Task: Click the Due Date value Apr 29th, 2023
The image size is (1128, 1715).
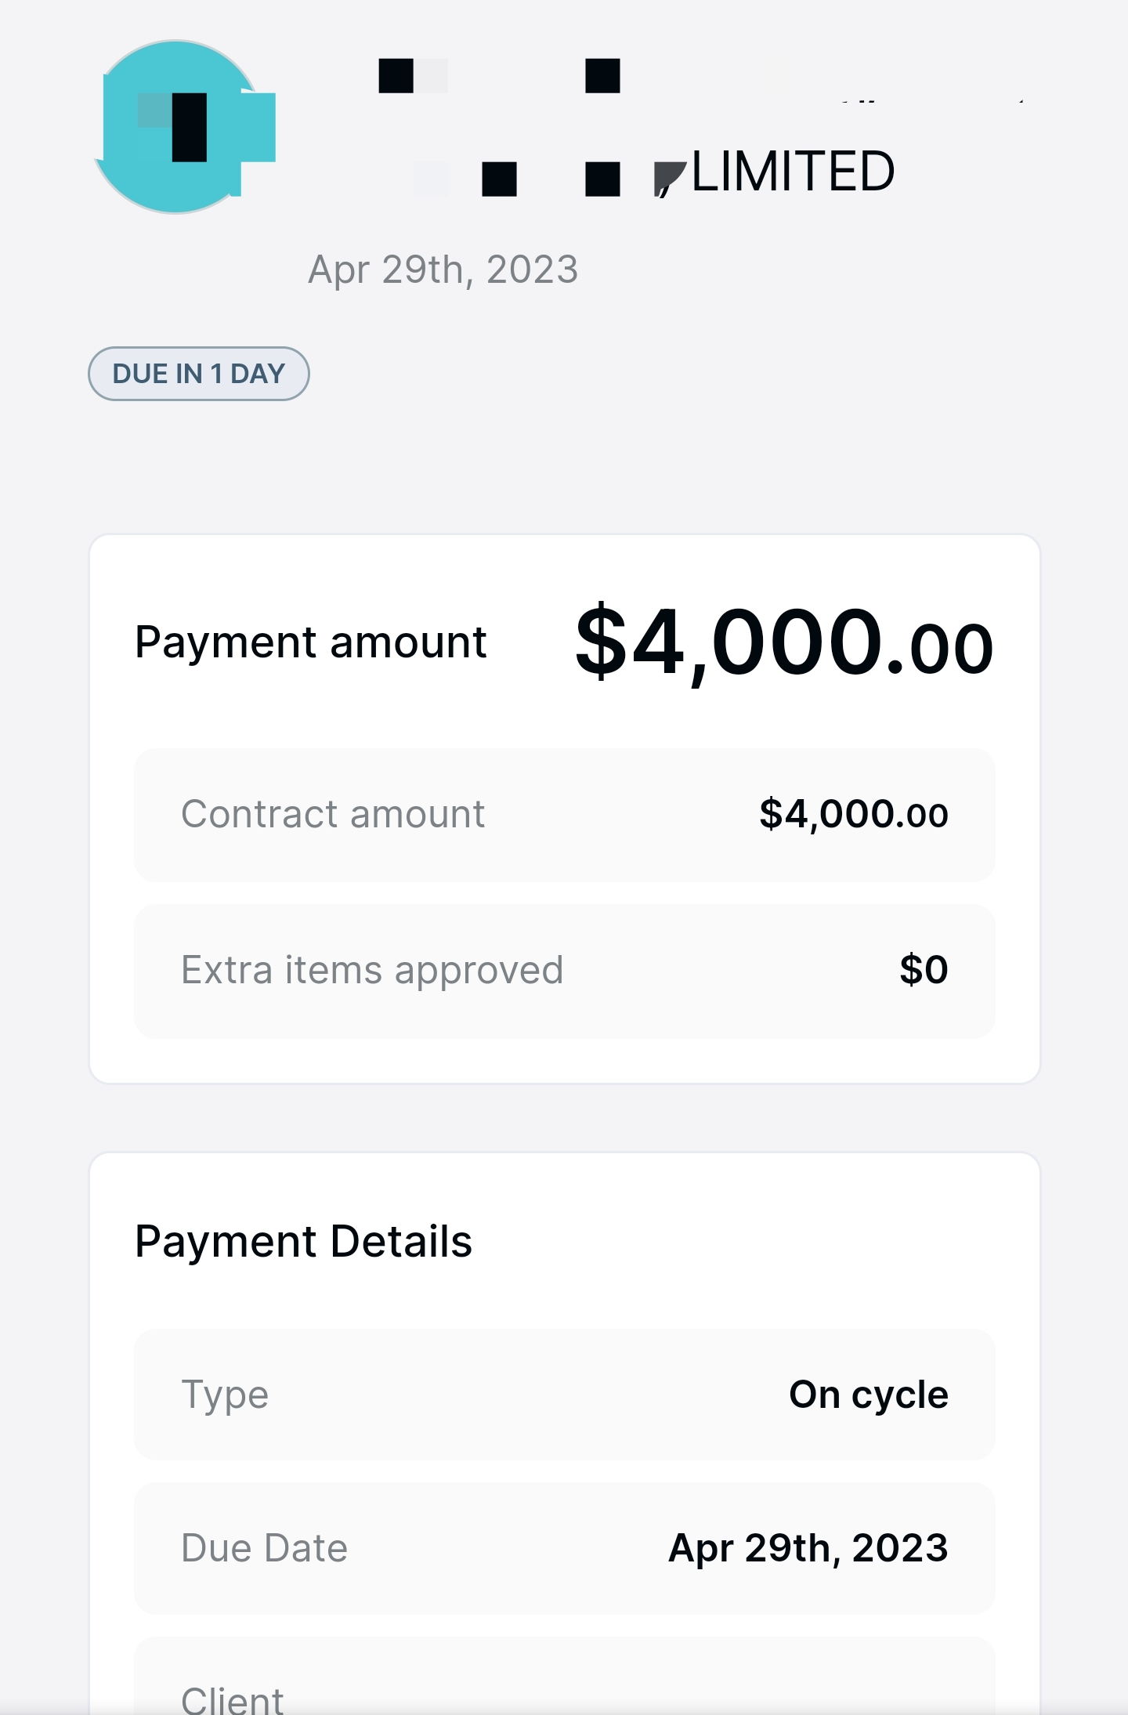Action: pos(808,1549)
